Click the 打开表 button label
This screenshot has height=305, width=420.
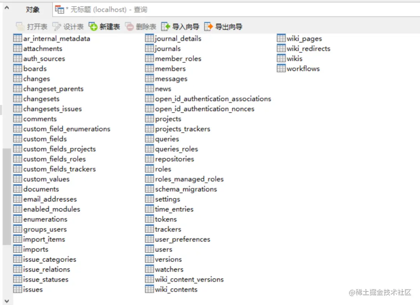pos(37,27)
